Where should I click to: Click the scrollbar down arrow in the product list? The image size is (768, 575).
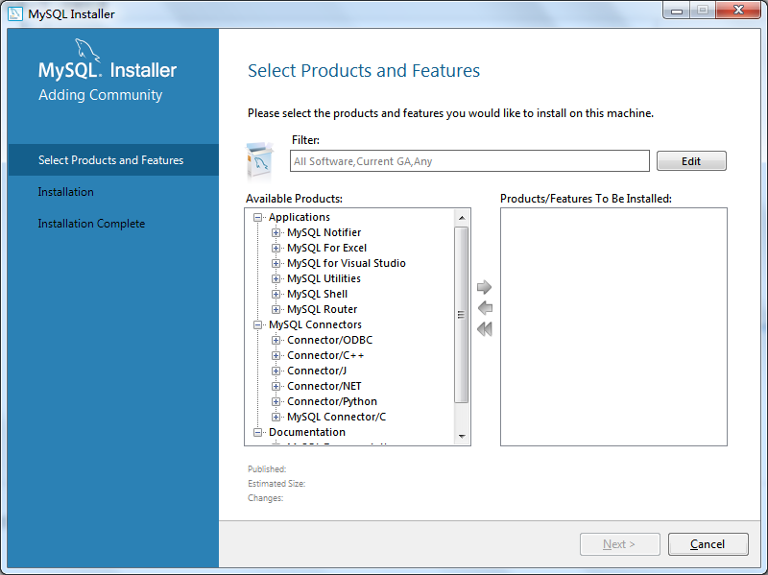point(462,438)
